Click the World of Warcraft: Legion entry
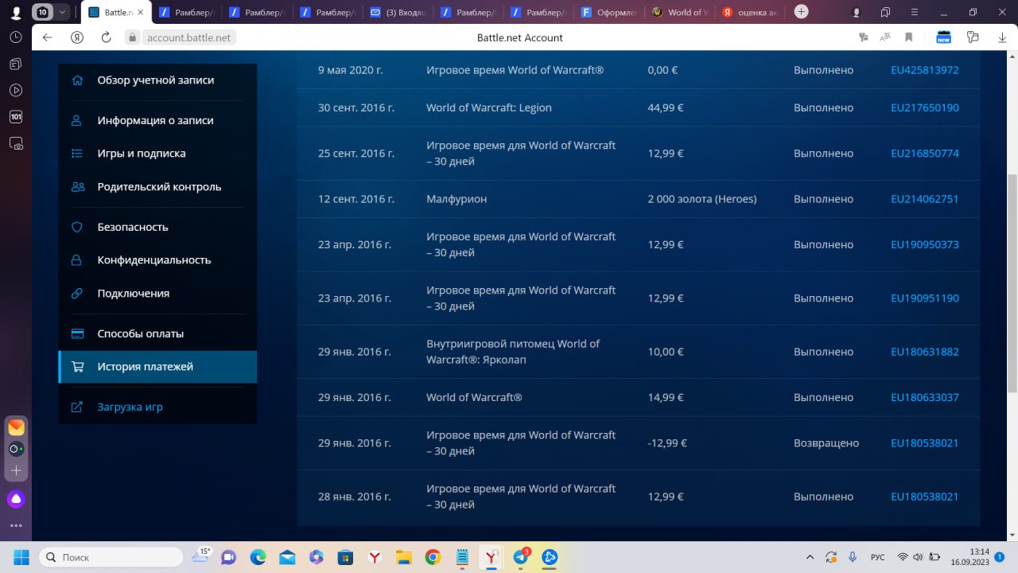Image resolution: width=1018 pixels, height=573 pixels. pos(489,107)
